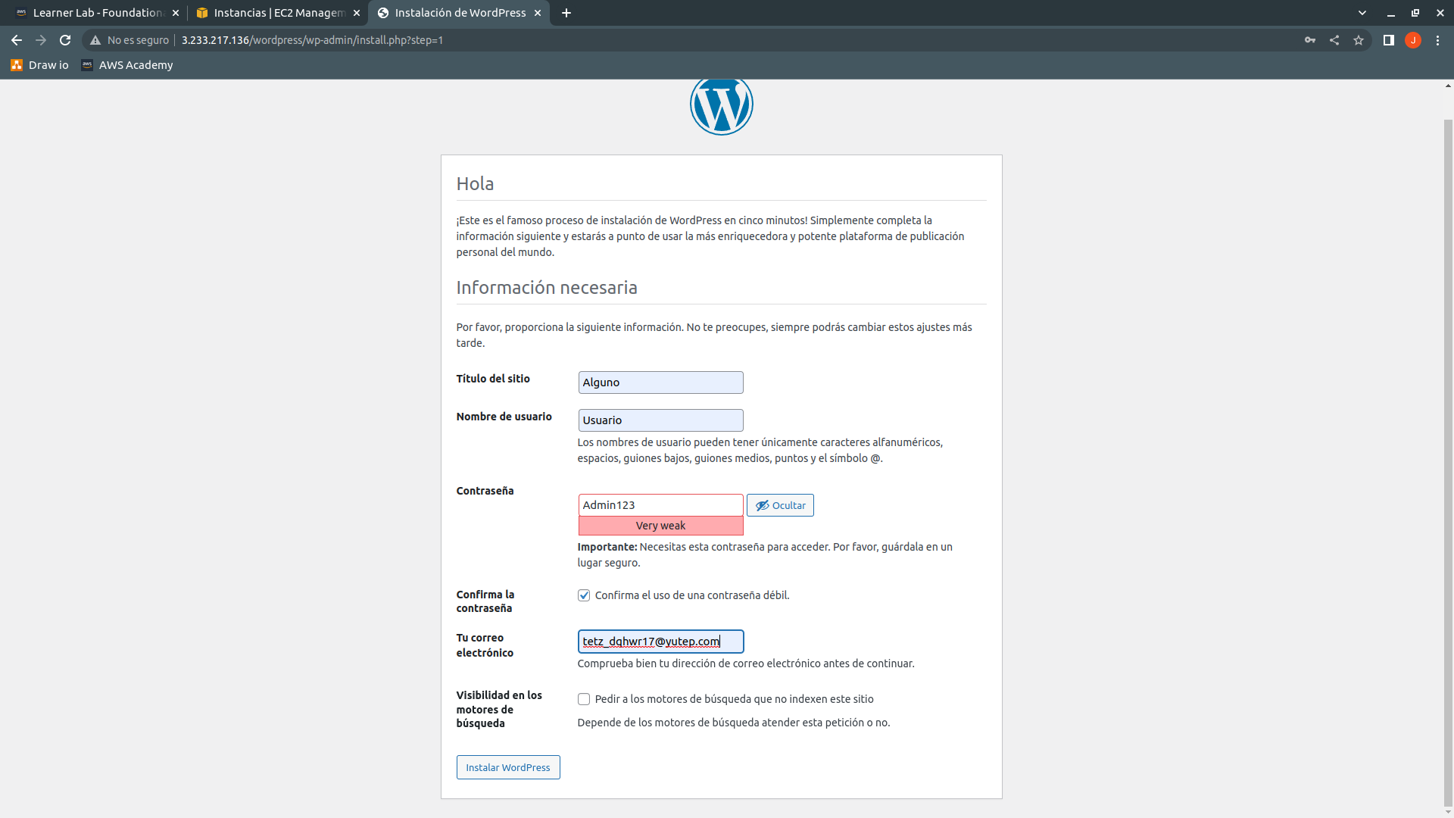Click the Título del sitio field
Viewport: 1454px width, 818px height.
660,382
